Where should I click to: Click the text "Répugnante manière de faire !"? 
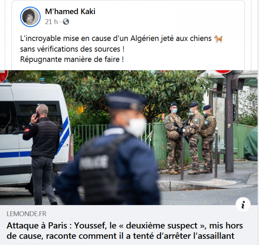pos(72,59)
